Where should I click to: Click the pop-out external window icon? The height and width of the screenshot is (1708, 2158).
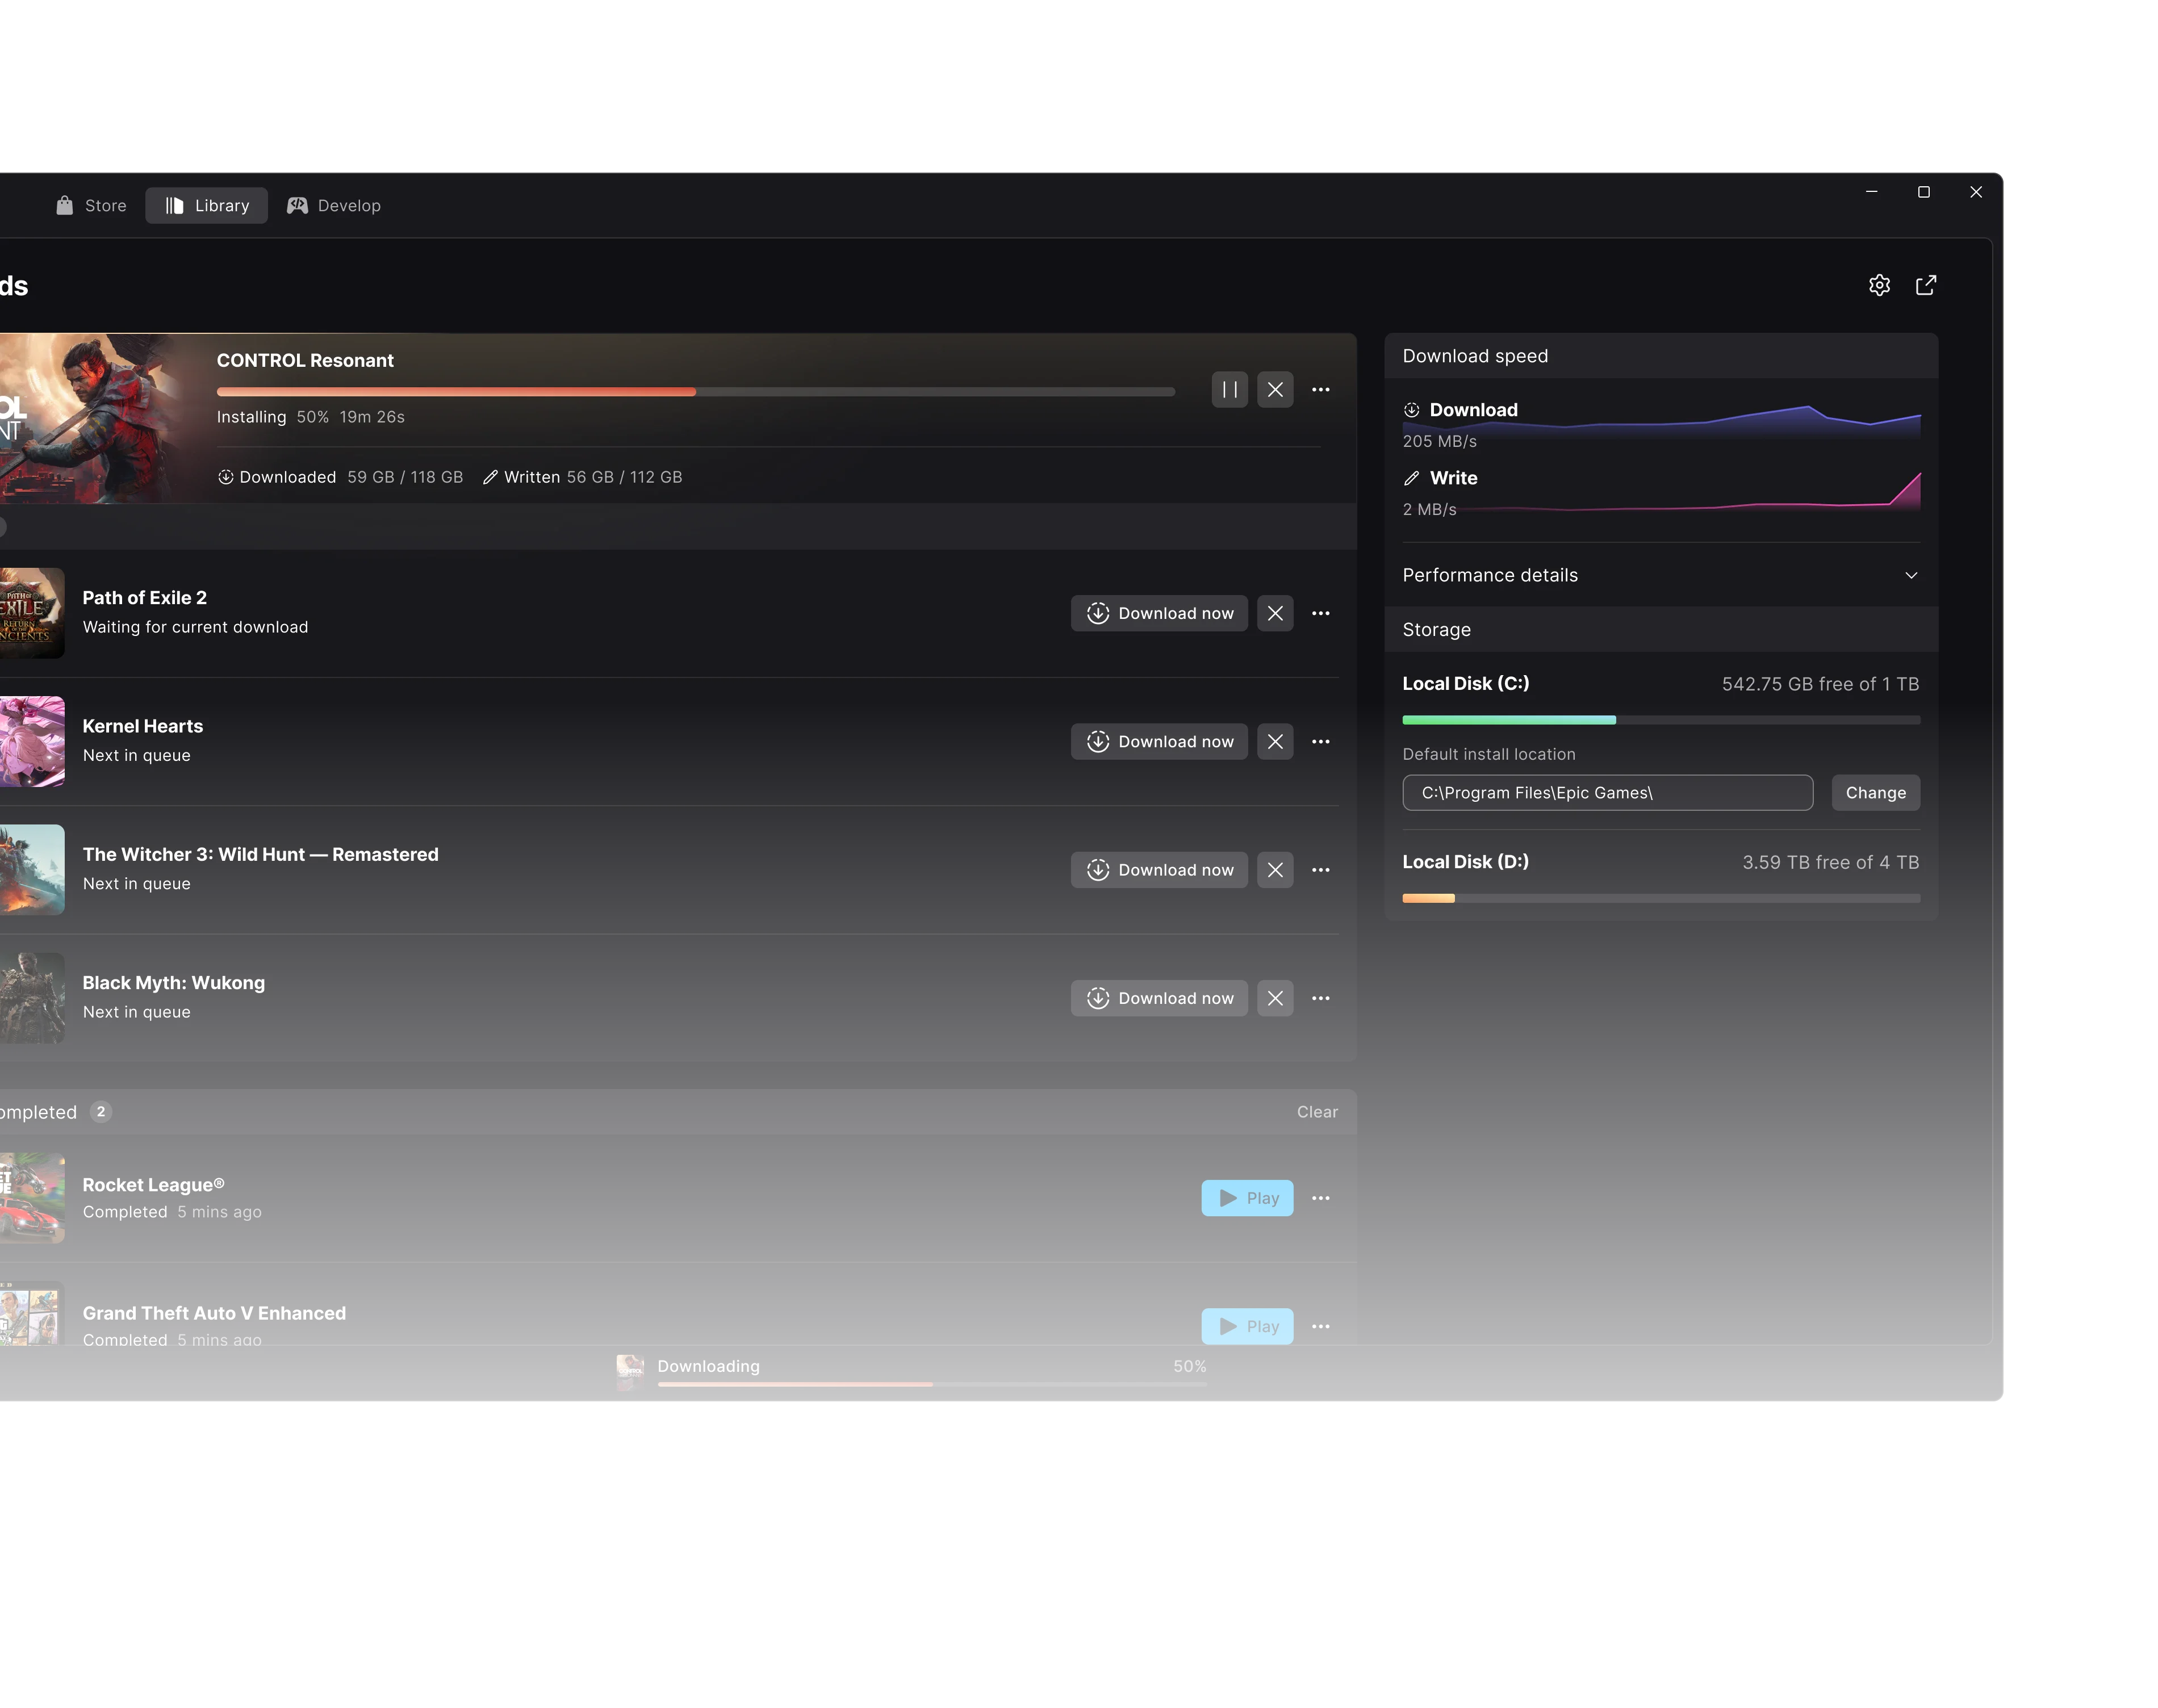point(1925,285)
